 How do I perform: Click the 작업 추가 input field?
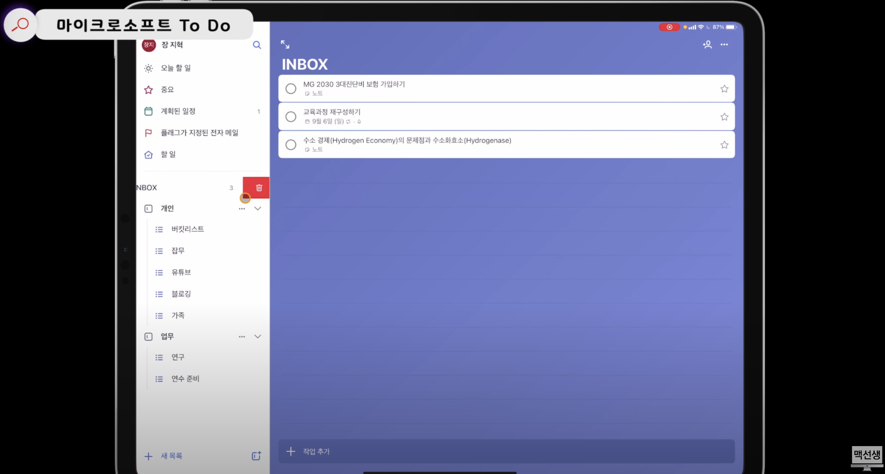pyautogui.click(x=506, y=451)
